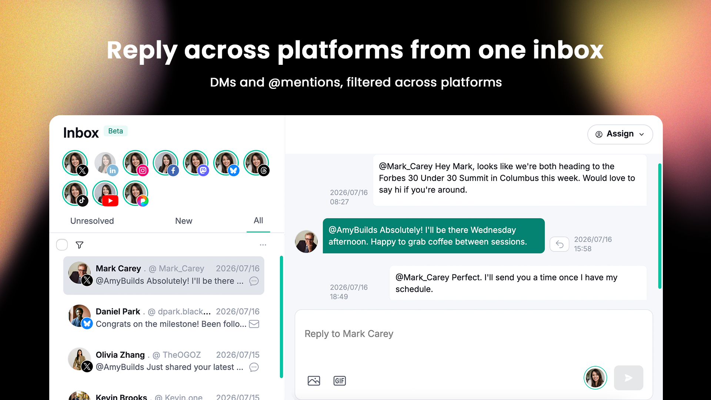Attach an image to the reply
Image resolution: width=711 pixels, height=400 pixels.
314,380
